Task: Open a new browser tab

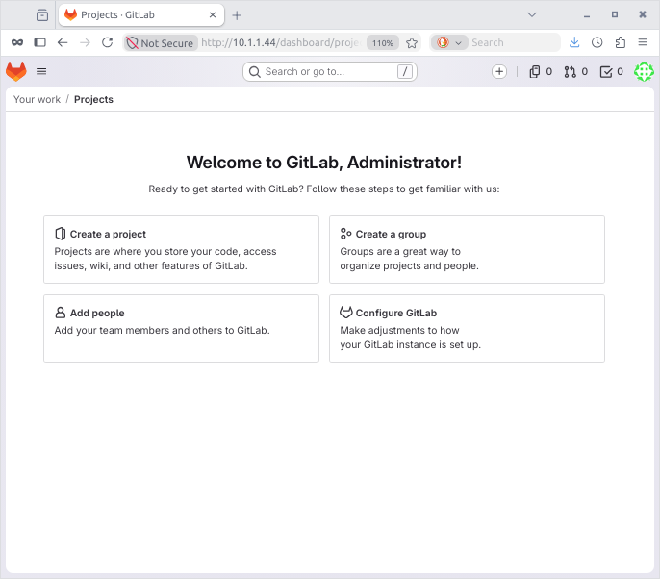Action: point(237,15)
